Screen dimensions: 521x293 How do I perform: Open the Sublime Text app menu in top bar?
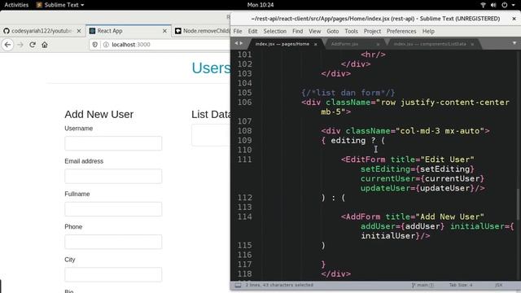(60, 5)
